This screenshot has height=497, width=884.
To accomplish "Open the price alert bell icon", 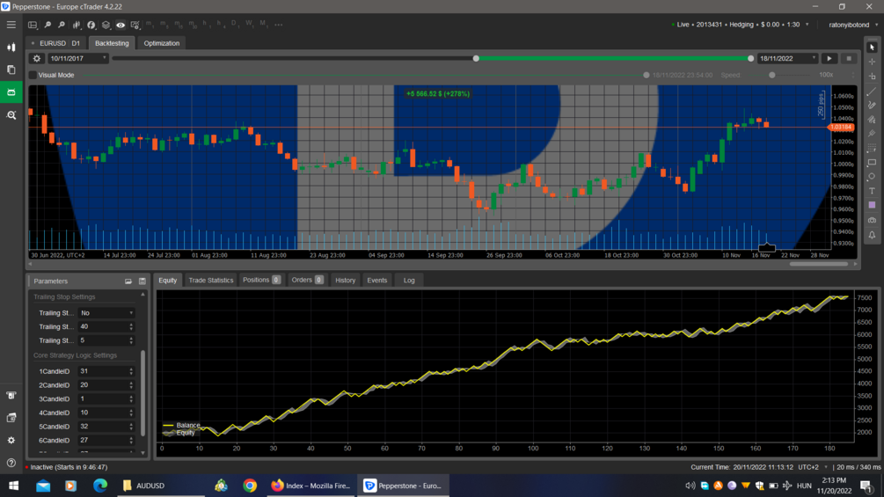I will point(872,235).
